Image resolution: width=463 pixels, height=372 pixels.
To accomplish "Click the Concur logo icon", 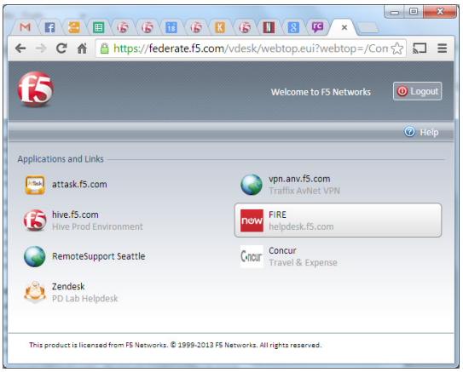I will pos(252,256).
